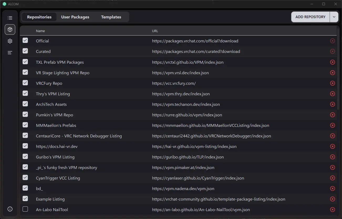Disable the Pumkin's VPM Repo checkbox

tap(25, 115)
